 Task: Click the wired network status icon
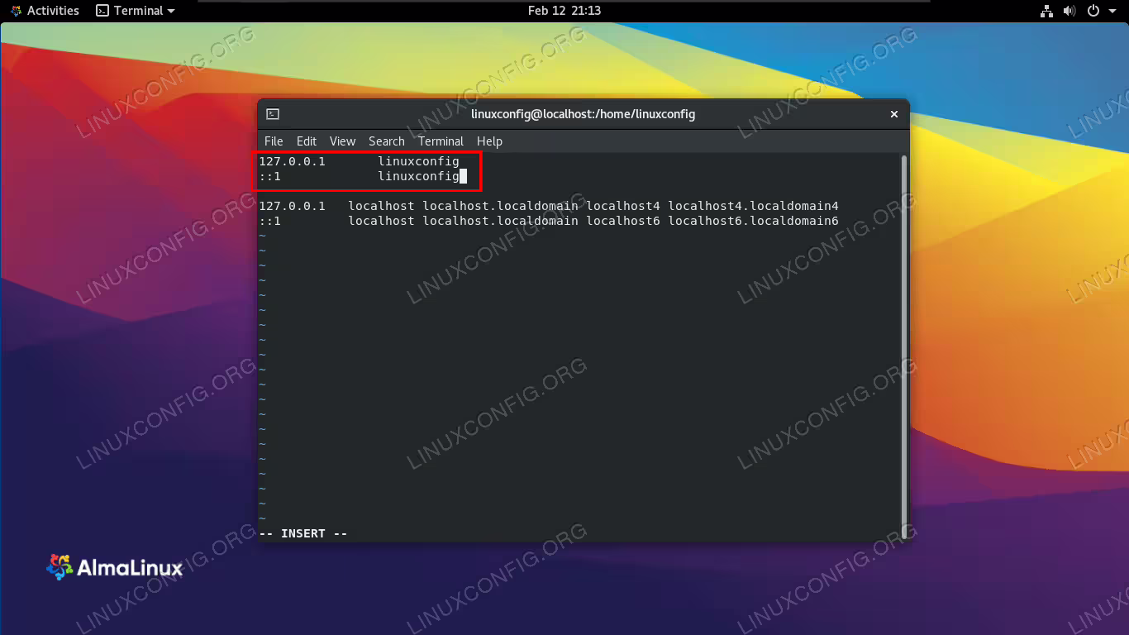click(1046, 11)
